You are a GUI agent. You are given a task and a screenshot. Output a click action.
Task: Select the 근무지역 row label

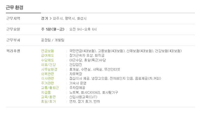(13, 18)
